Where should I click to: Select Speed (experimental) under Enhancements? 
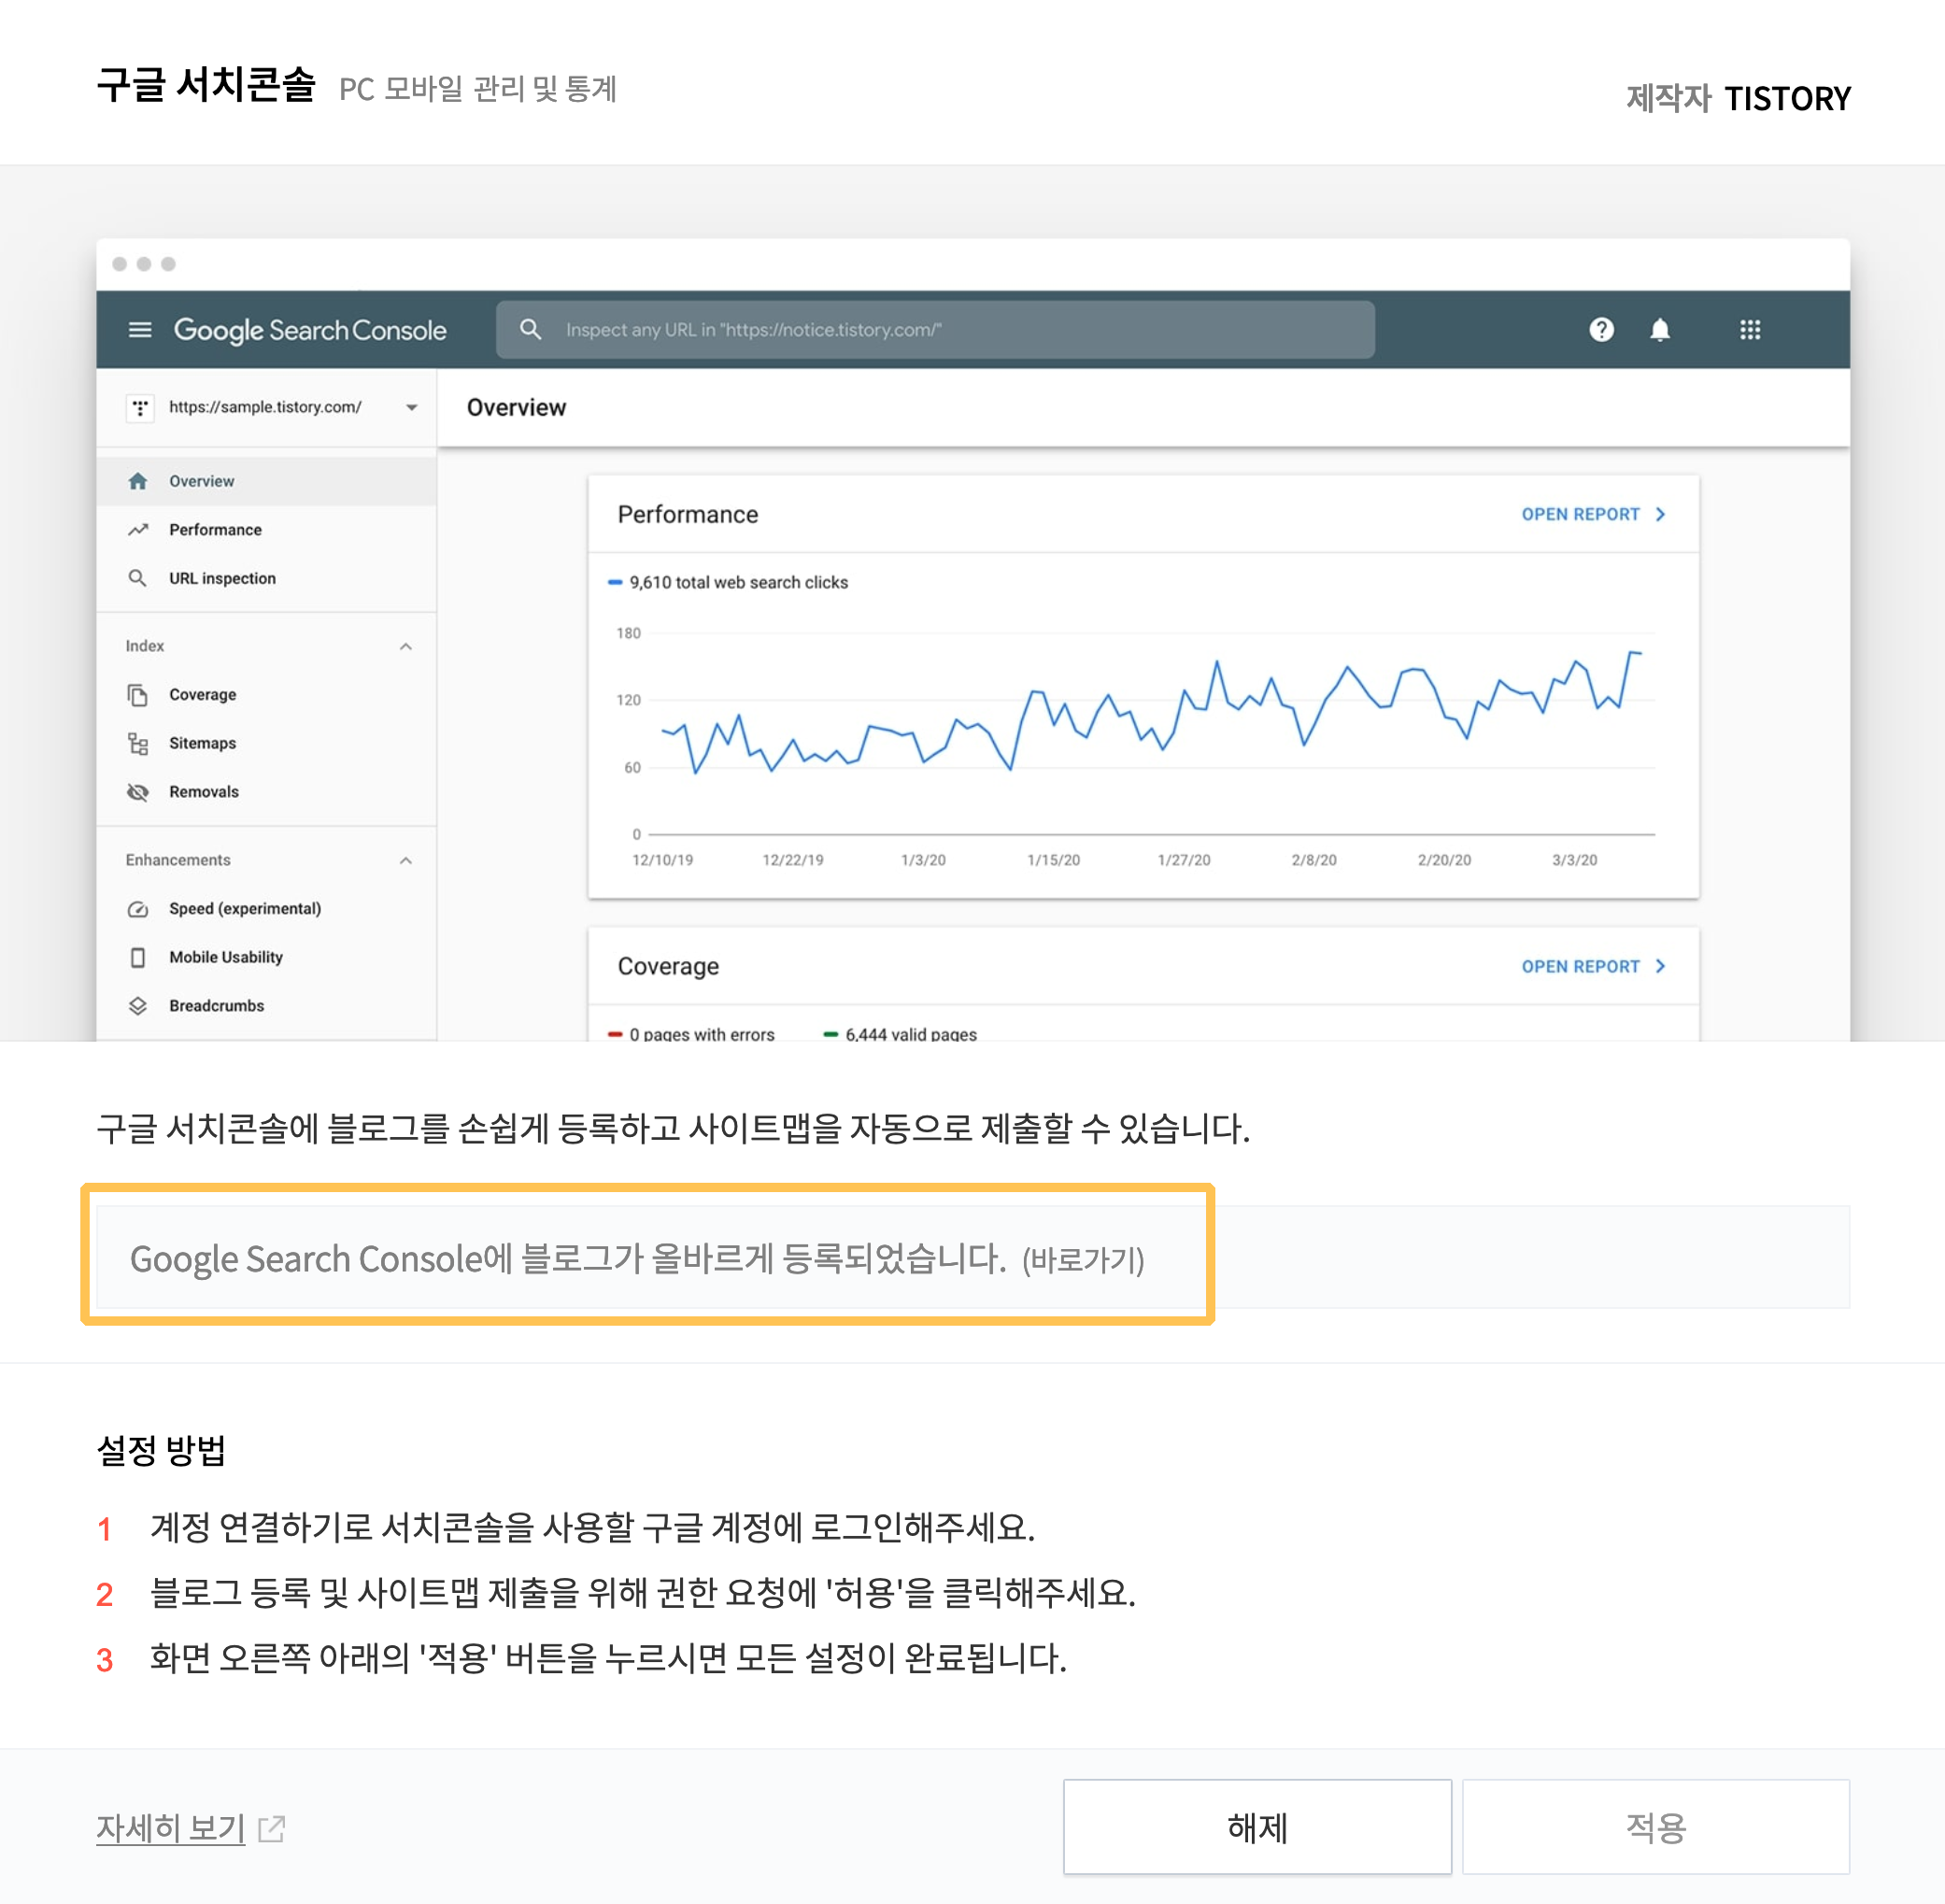(x=245, y=908)
